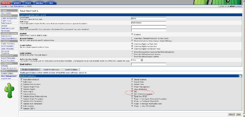The height and width of the screenshot is (117, 245).
Task: Toggle the User Administration permission
Action: click(21, 79)
